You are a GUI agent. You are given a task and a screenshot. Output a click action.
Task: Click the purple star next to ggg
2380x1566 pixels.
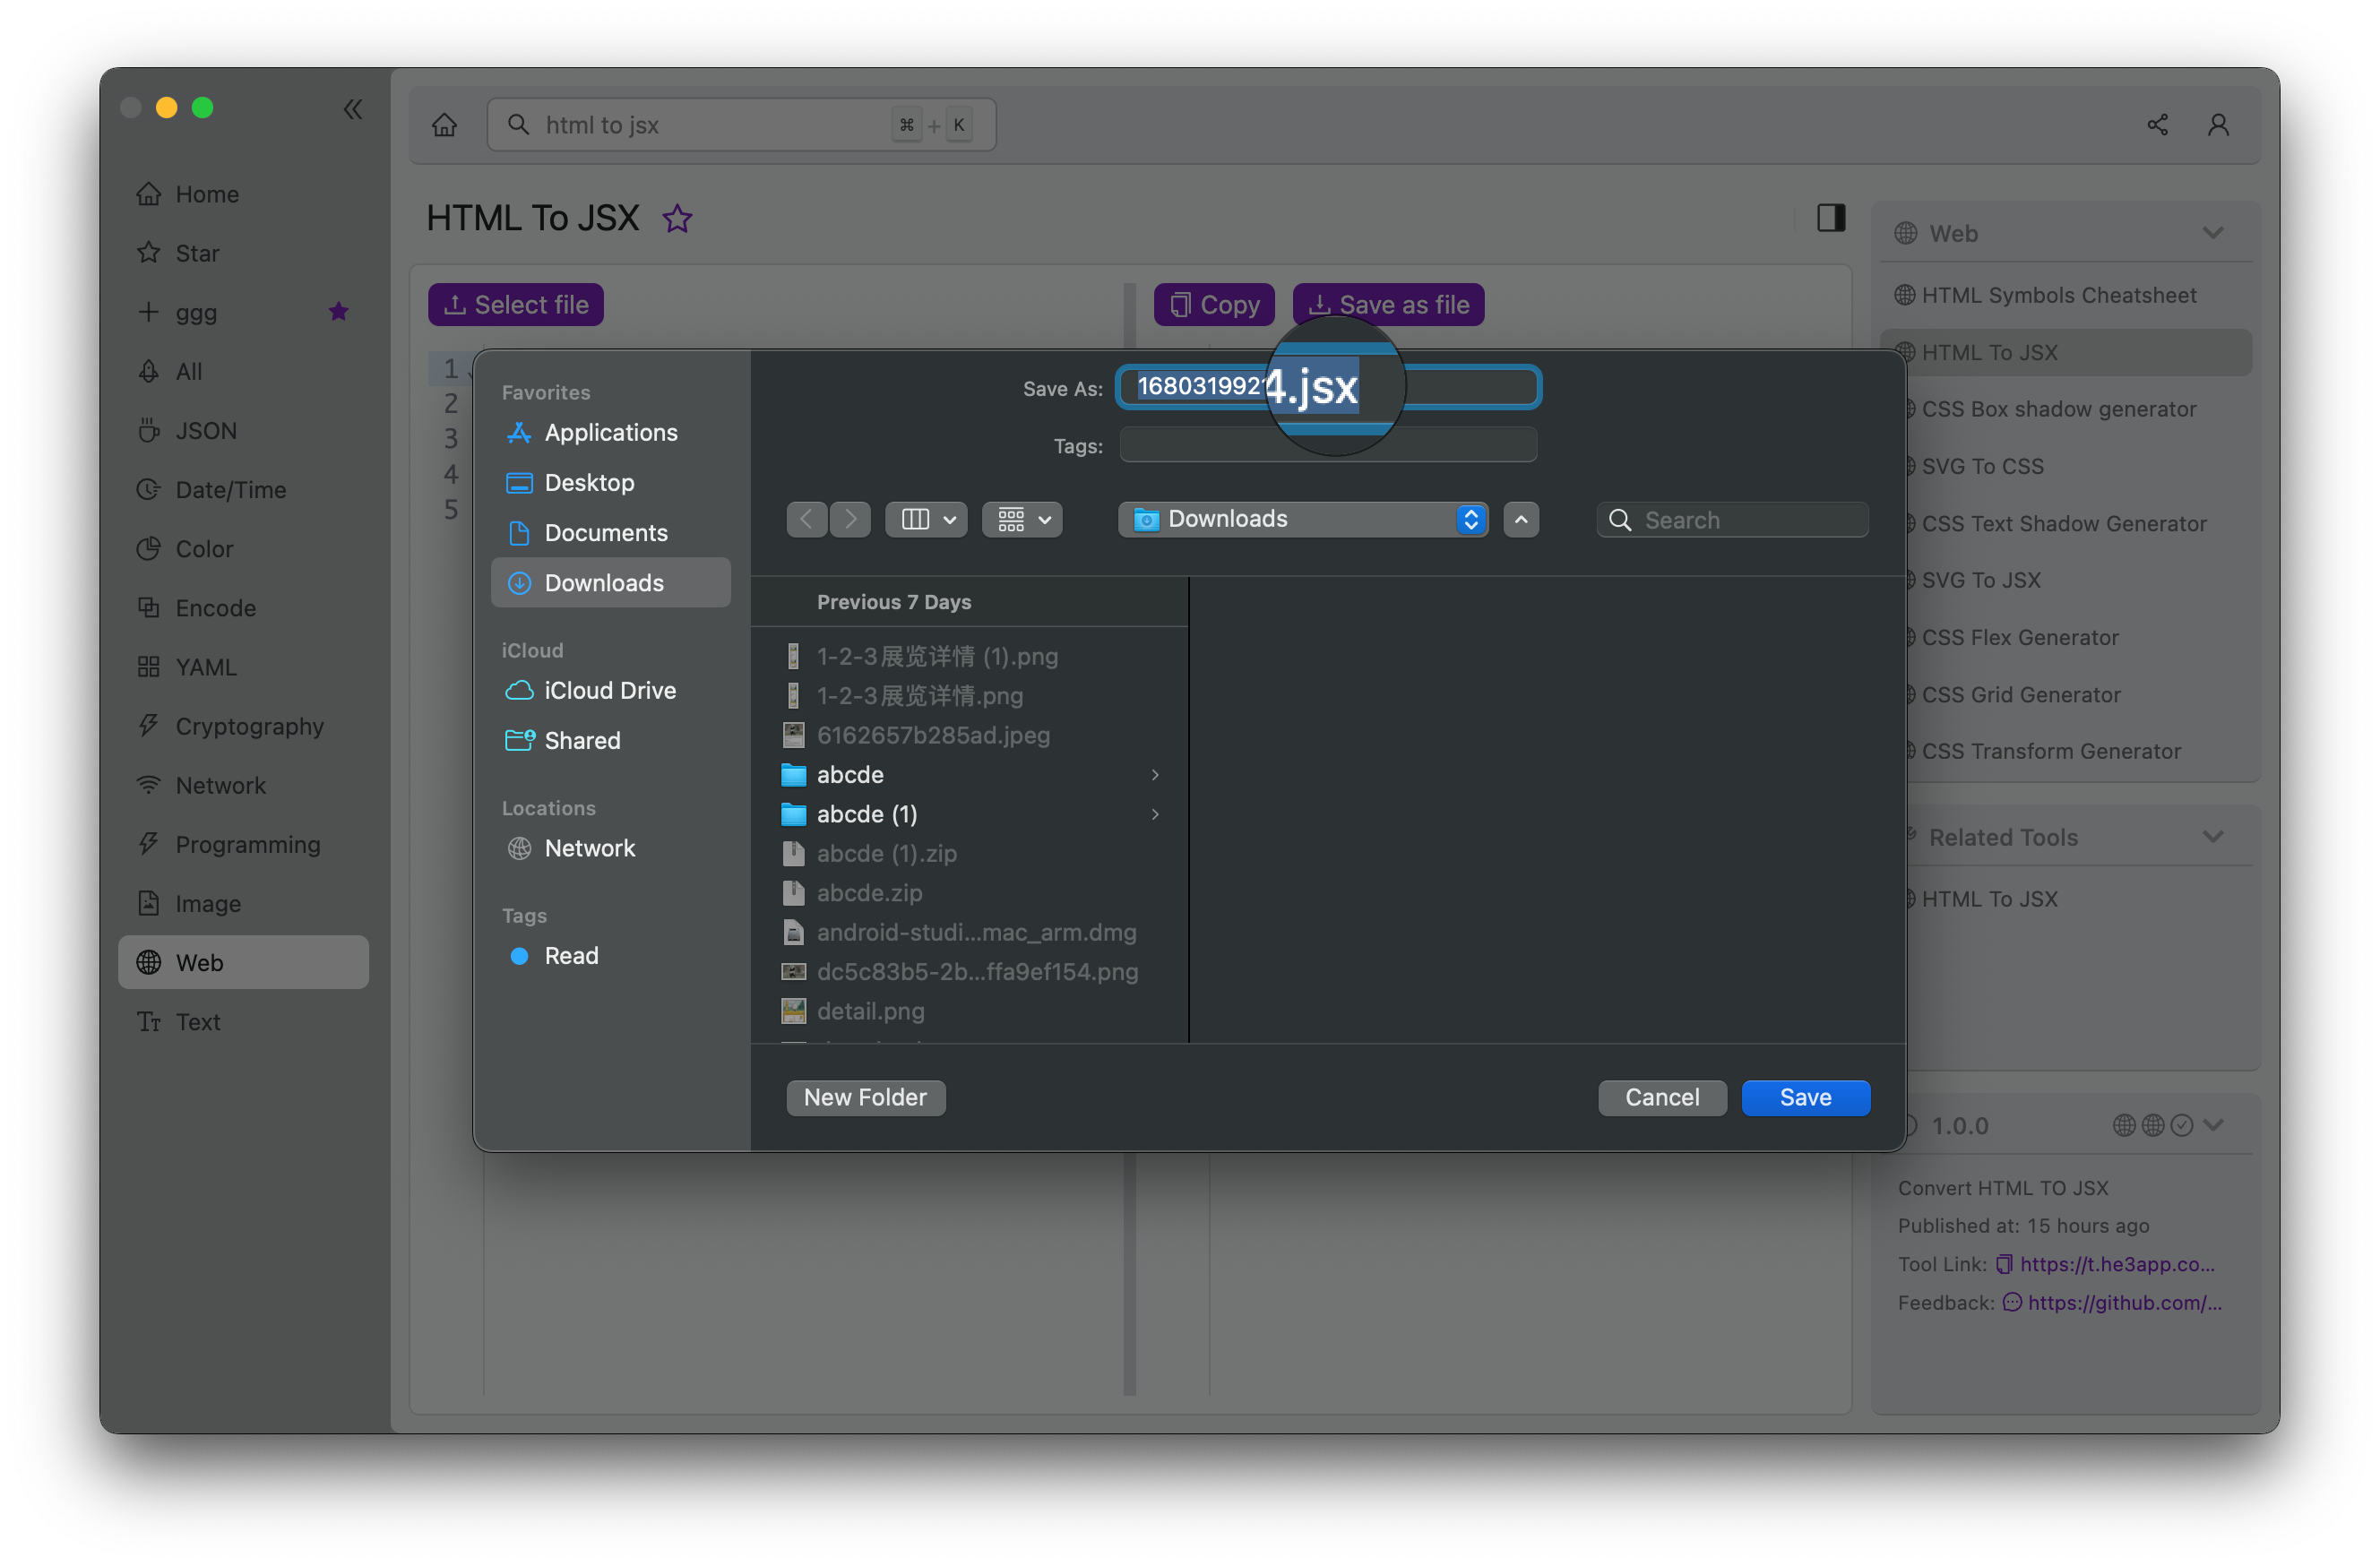(x=339, y=311)
